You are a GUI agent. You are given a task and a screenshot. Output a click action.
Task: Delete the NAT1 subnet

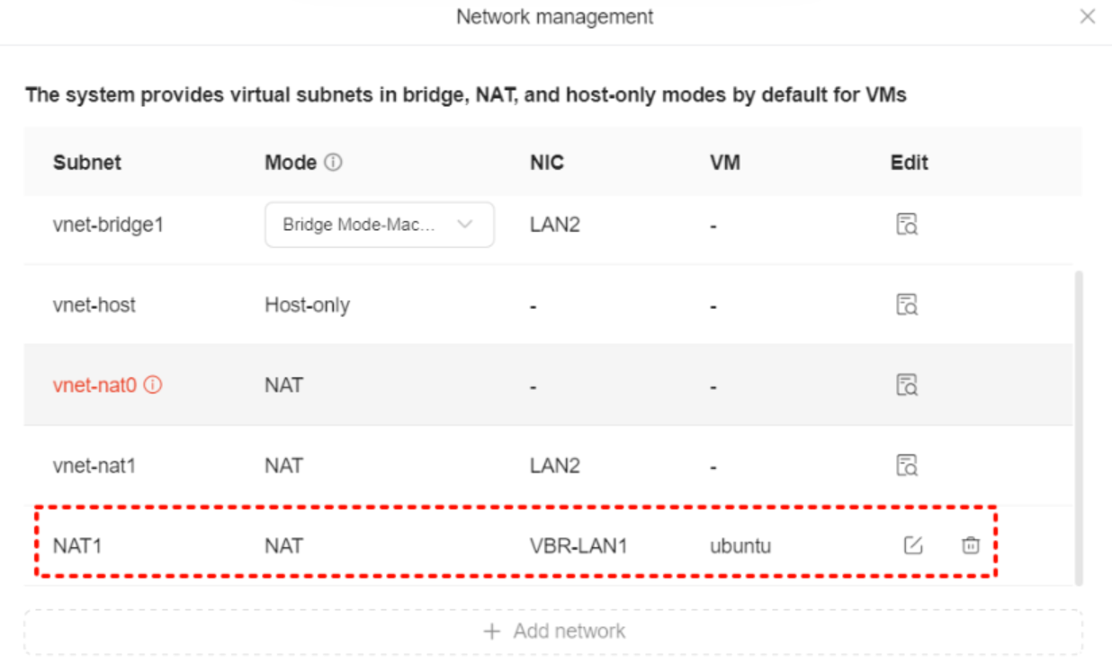971,544
